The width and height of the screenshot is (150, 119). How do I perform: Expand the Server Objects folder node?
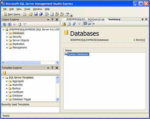click(7, 40)
